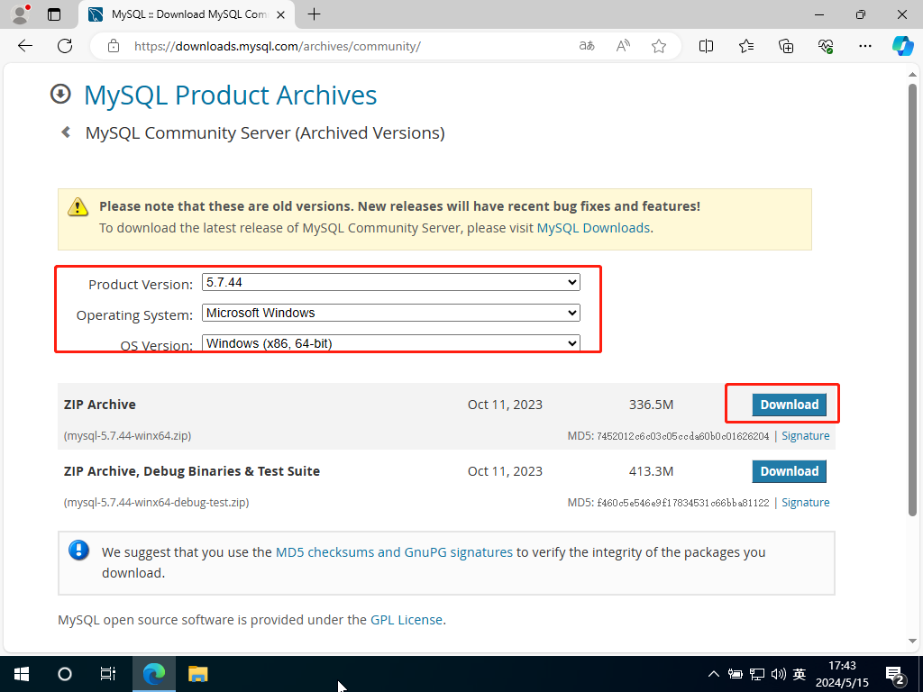Click the GPL License link
Viewport: 923px width, 692px height.
pyautogui.click(x=406, y=620)
